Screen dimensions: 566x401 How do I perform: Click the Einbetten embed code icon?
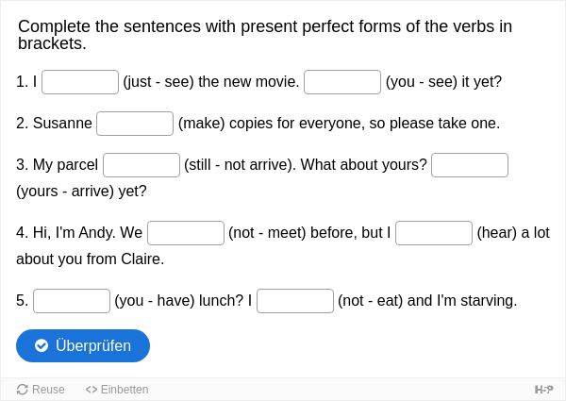pyautogui.click(x=92, y=390)
